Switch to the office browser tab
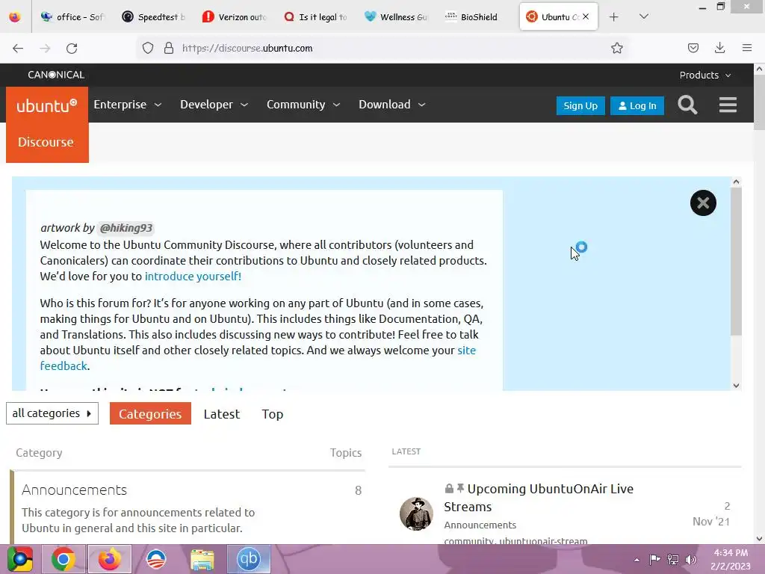This screenshot has height=574, width=765. coord(73,17)
